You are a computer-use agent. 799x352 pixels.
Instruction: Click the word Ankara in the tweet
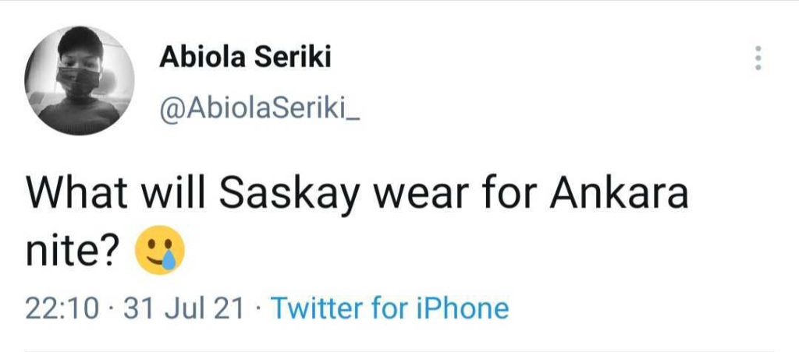620,195
